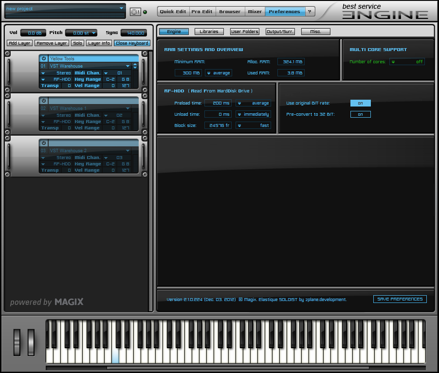Viewport: 439px width, 373px height.
Task: Click the keyboard horizontal scrollbar
Action: pyautogui.click(x=238, y=368)
